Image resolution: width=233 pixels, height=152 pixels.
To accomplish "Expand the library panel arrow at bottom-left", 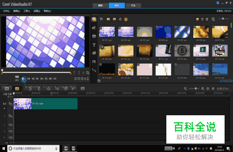I will 99,81.
